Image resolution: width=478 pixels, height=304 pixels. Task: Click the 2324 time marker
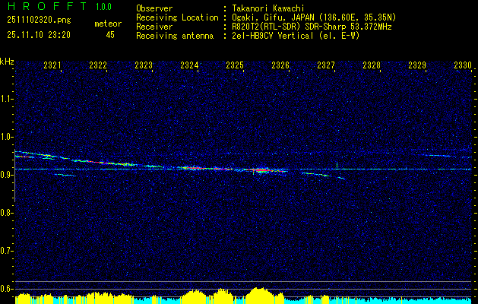[x=189, y=66]
